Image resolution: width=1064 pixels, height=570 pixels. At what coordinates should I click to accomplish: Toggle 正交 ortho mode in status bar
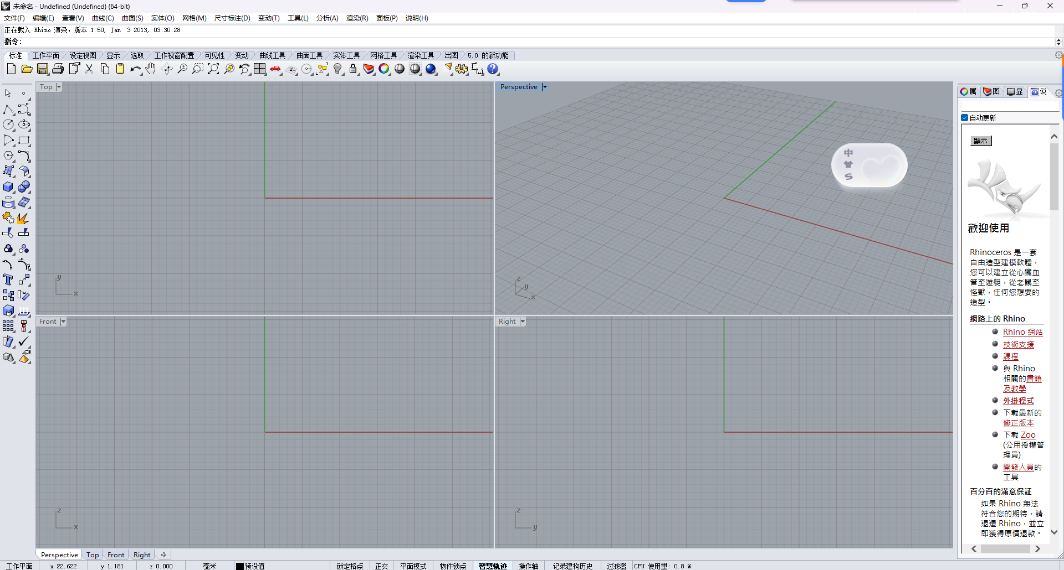(381, 566)
